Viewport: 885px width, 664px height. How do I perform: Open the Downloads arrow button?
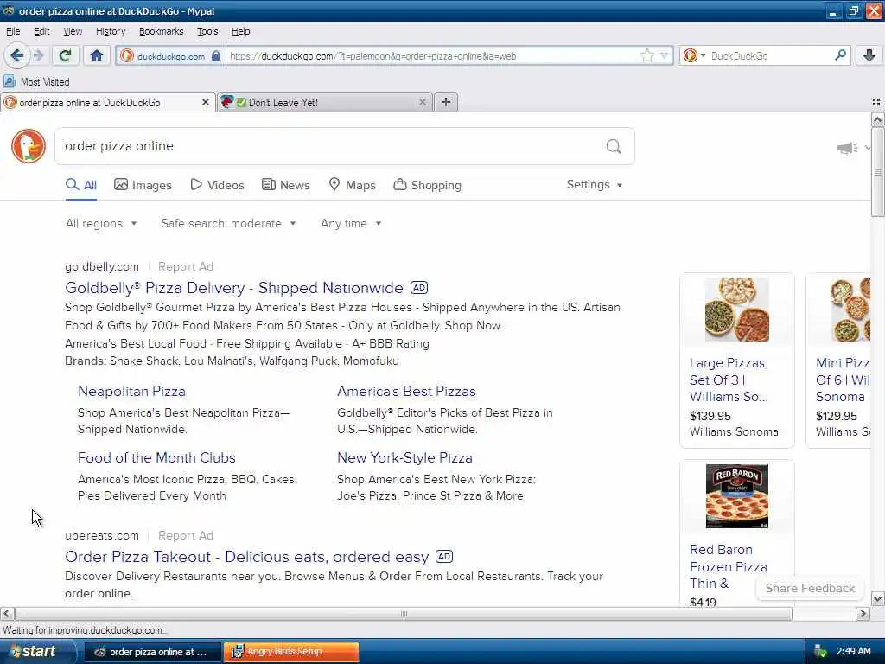869,55
